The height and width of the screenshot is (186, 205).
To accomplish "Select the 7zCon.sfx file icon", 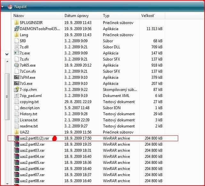I will (17, 71).
